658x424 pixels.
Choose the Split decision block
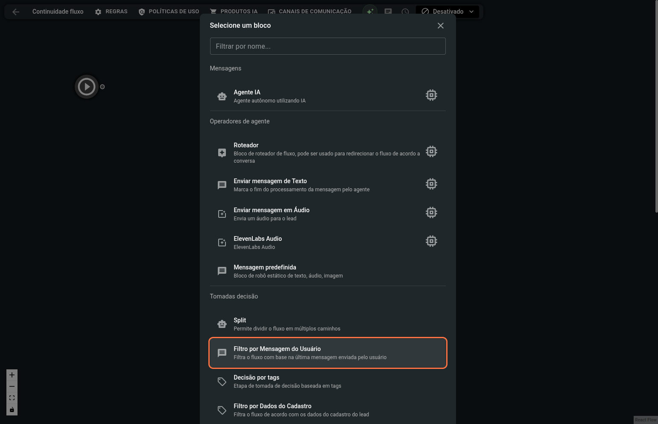pyautogui.click(x=328, y=324)
